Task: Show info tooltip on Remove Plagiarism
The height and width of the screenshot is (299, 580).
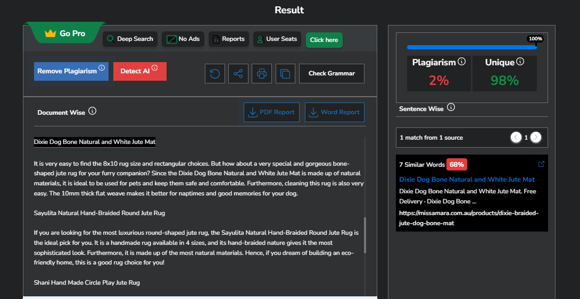Action: point(102,68)
